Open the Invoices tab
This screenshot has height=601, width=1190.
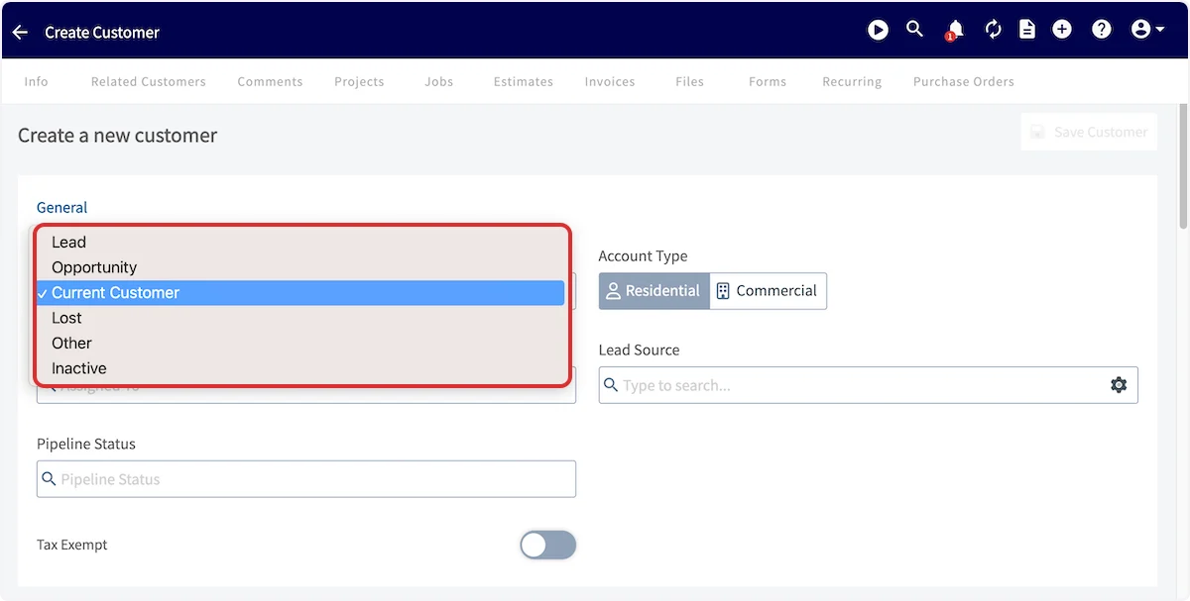click(610, 81)
